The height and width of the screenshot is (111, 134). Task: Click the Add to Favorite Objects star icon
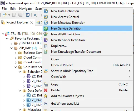click(46, 96)
